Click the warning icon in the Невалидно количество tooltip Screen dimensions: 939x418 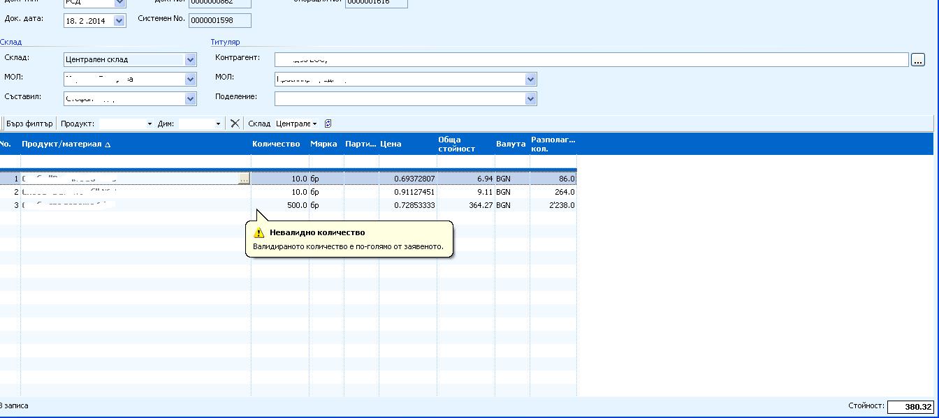tap(259, 233)
